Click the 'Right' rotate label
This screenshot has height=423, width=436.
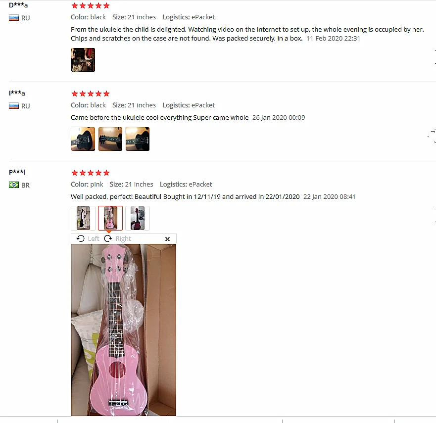coord(123,239)
